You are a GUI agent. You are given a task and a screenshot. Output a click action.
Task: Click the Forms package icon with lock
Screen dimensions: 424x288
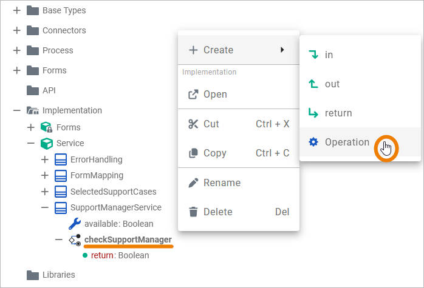point(47,127)
